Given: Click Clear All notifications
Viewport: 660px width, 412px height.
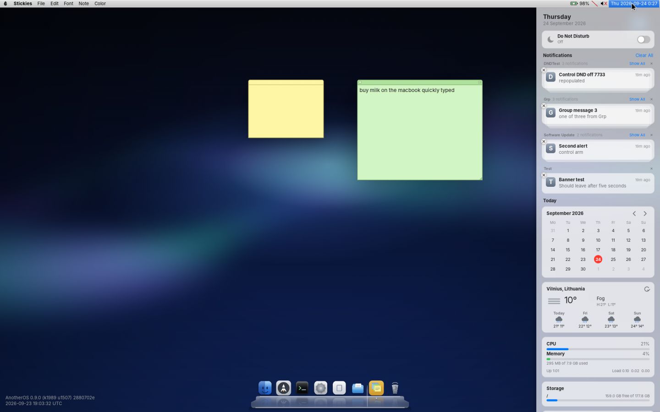Looking at the screenshot, I should [x=644, y=55].
